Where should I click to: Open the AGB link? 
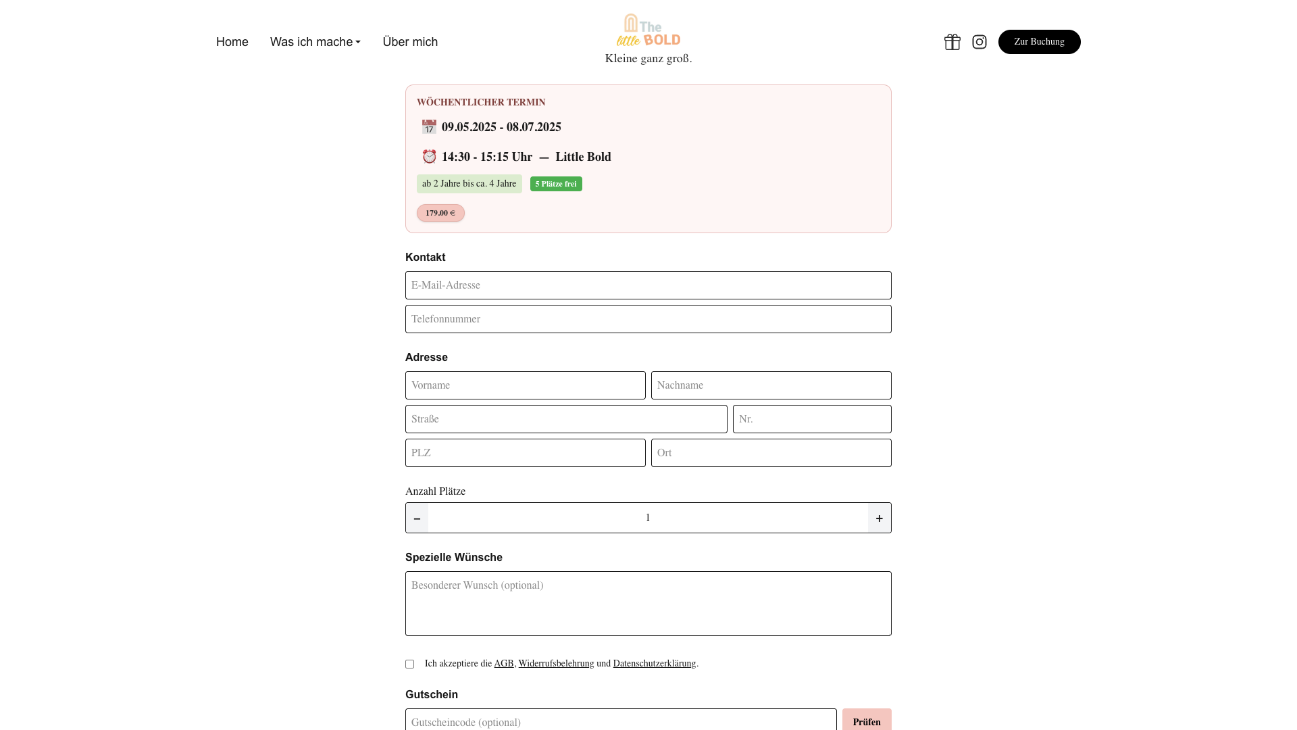pos(504,664)
